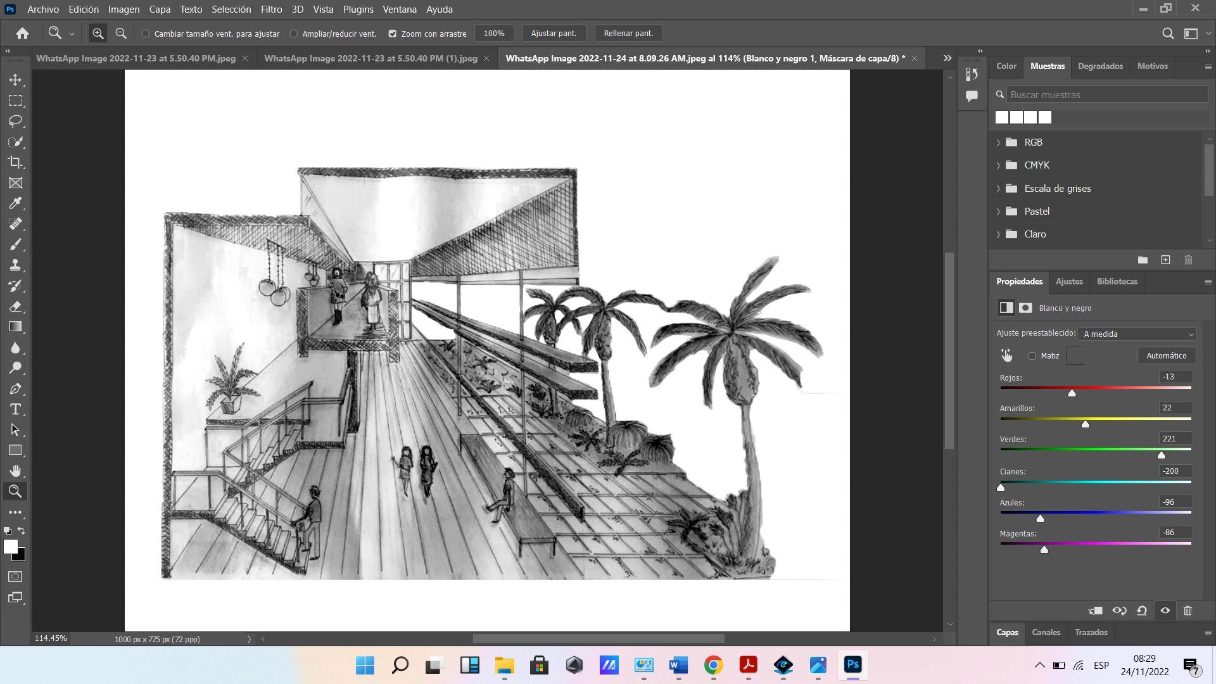Uncheck Zoom con arrastre option

[x=393, y=34]
